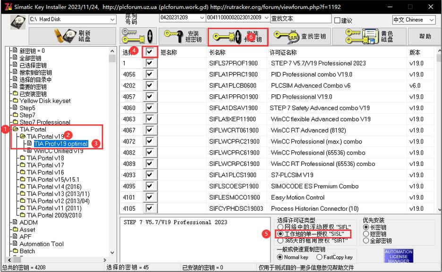
Task: Open the C:\ Hard Disk drive dropdown
Action: 112,19
